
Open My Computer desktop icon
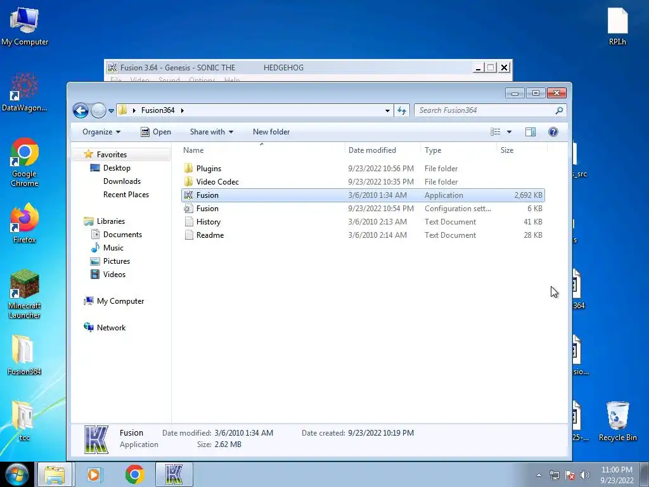click(25, 27)
